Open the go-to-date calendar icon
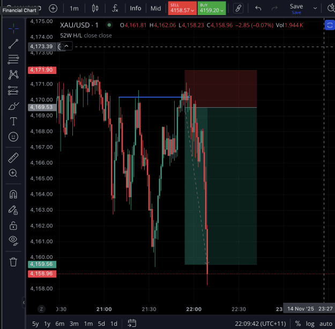This screenshot has height=329, width=335. coord(132,323)
